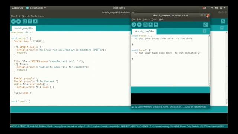Click Save sketch icon in sketch_may04b window
238x134 pixels.
pos(35,22)
